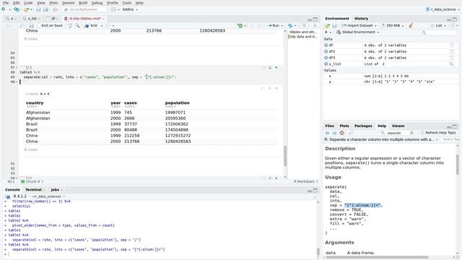The image size is (462, 260).
Task: Open Addins dropdown menu
Action: 130,9
